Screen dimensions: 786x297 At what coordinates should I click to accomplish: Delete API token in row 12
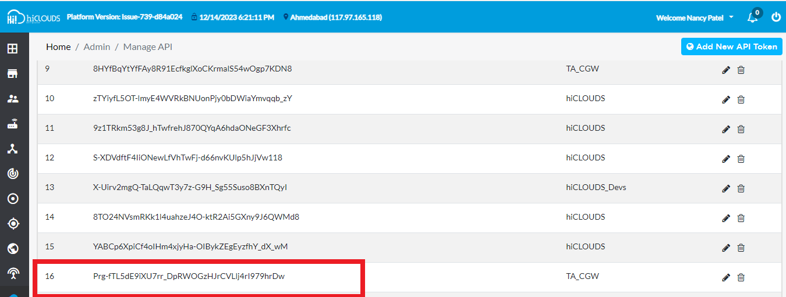(x=741, y=159)
